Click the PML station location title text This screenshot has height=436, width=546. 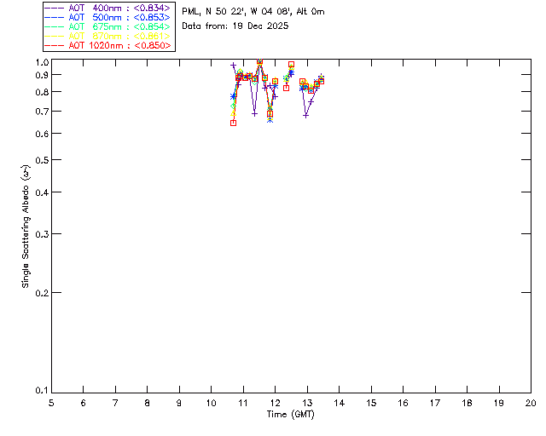coord(253,12)
